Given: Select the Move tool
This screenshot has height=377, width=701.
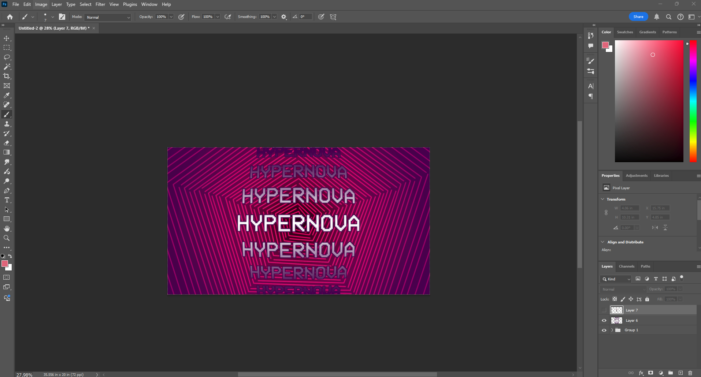Looking at the screenshot, I should click(7, 38).
